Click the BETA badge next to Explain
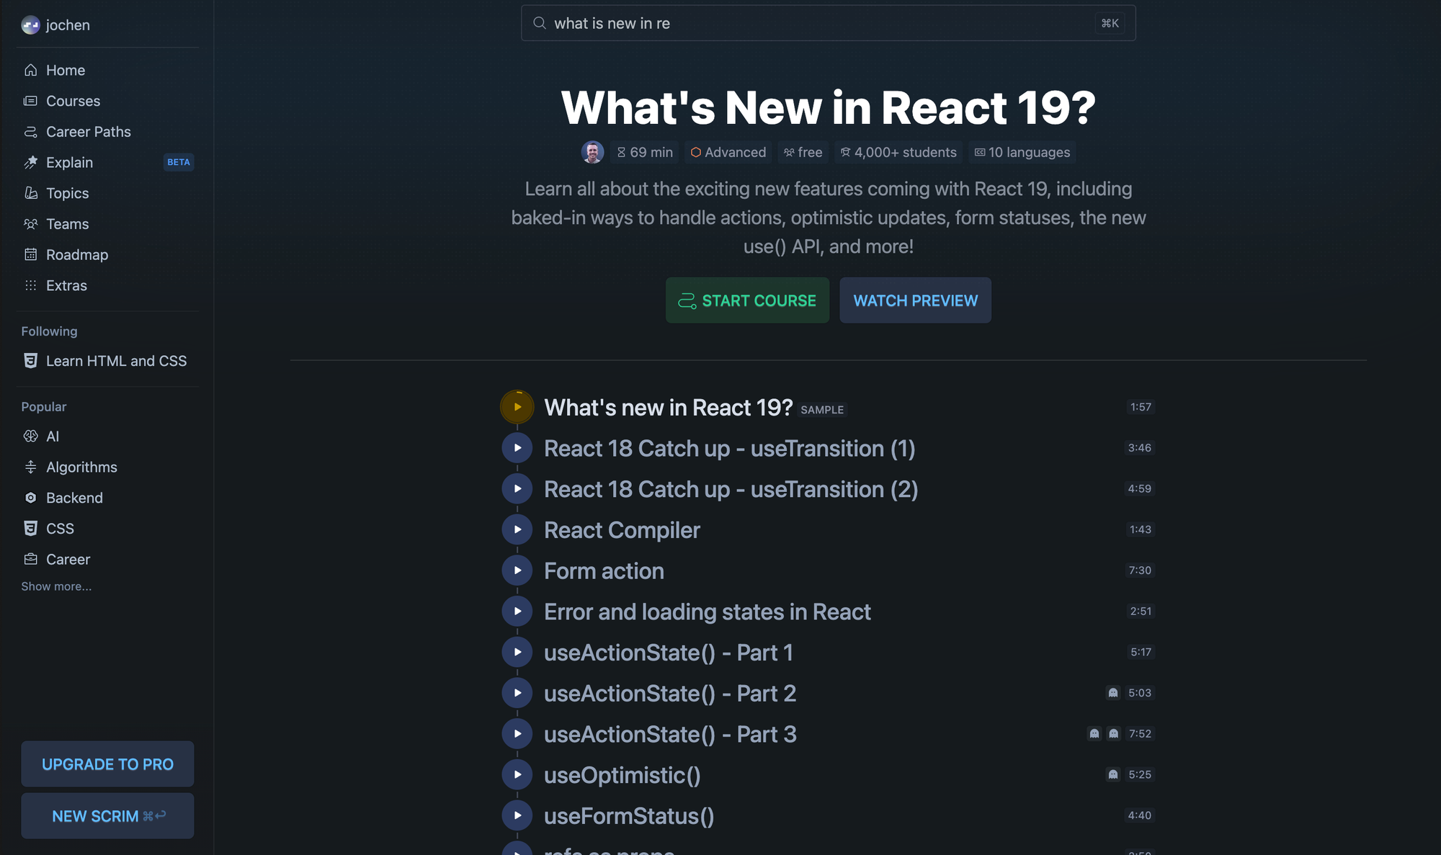1441x855 pixels. point(179,162)
